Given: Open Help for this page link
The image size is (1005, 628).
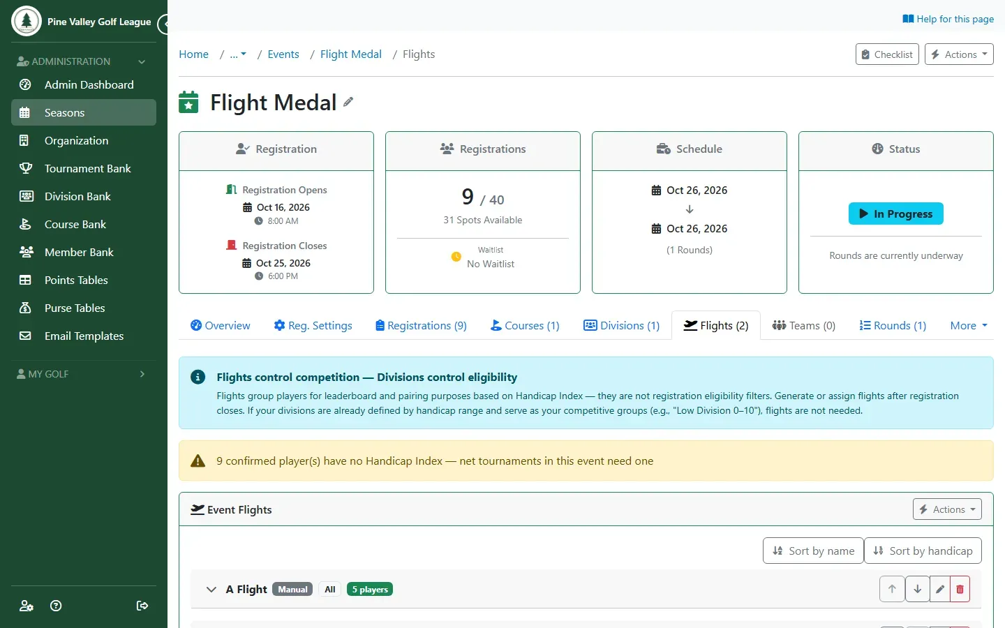Looking at the screenshot, I should 948,19.
